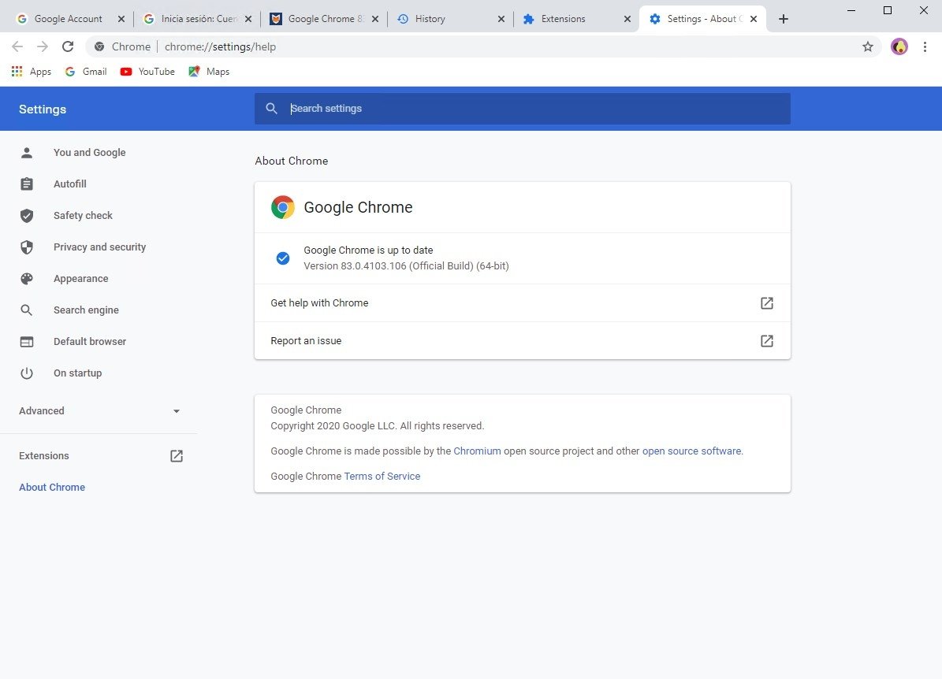Image resolution: width=942 pixels, height=679 pixels.
Task: Expand the Advanced settings section
Action: point(100,411)
